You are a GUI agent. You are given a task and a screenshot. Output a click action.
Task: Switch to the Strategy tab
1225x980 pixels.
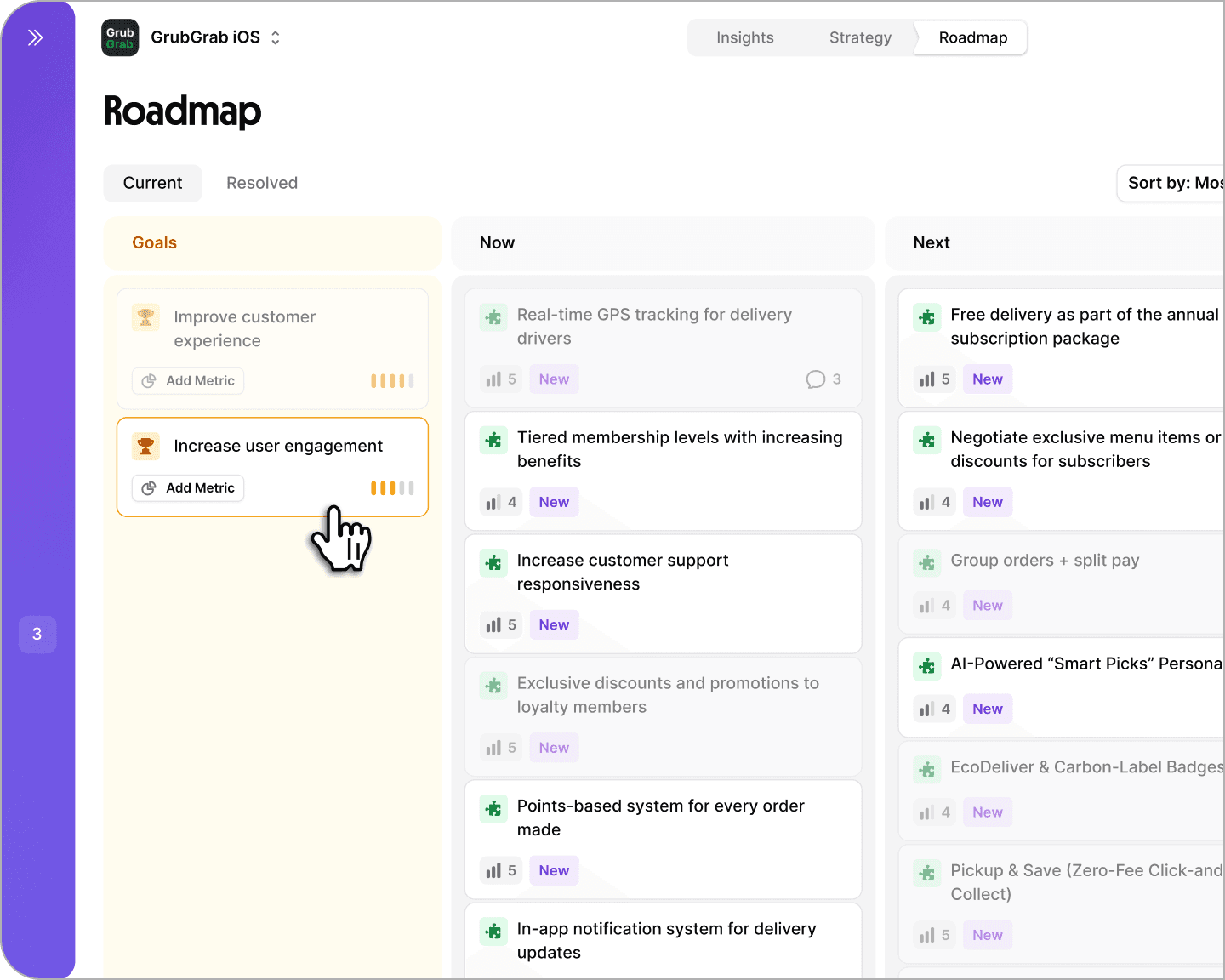(860, 37)
